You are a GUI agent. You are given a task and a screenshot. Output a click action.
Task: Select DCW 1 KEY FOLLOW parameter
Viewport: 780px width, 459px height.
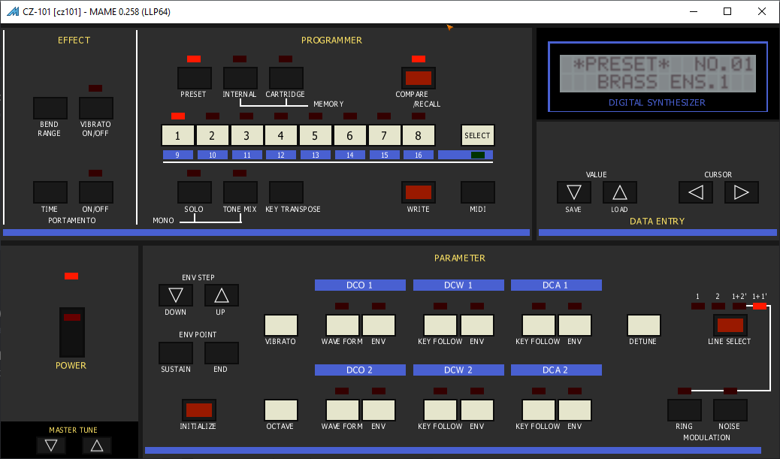pos(440,325)
